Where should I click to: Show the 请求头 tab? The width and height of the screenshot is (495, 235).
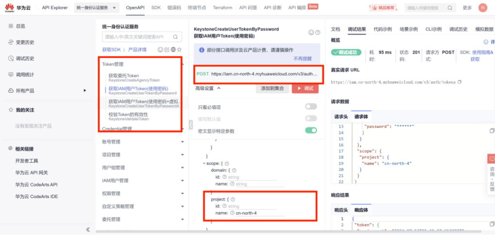click(341, 117)
